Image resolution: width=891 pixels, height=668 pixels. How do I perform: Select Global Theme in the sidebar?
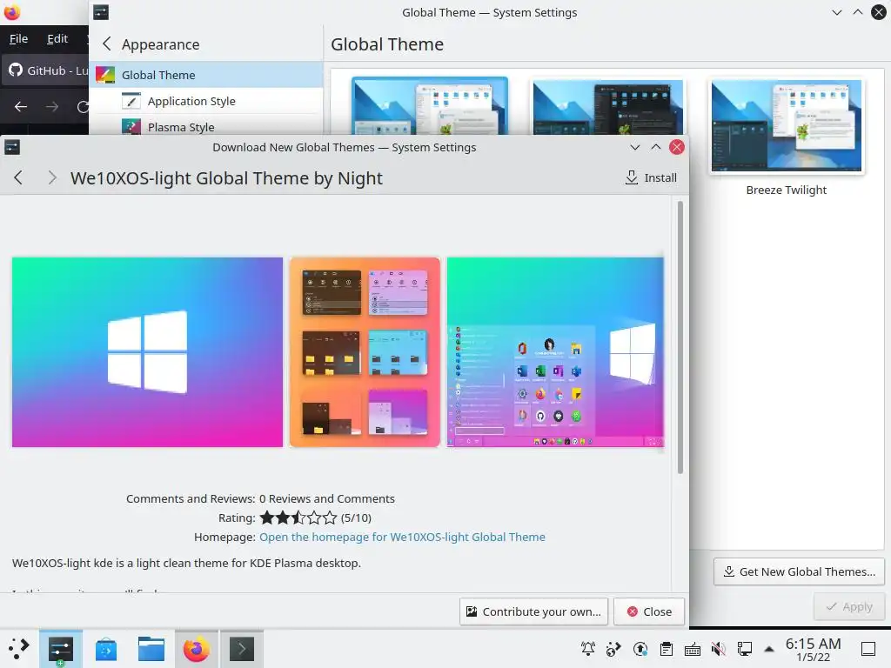[206, 75]
